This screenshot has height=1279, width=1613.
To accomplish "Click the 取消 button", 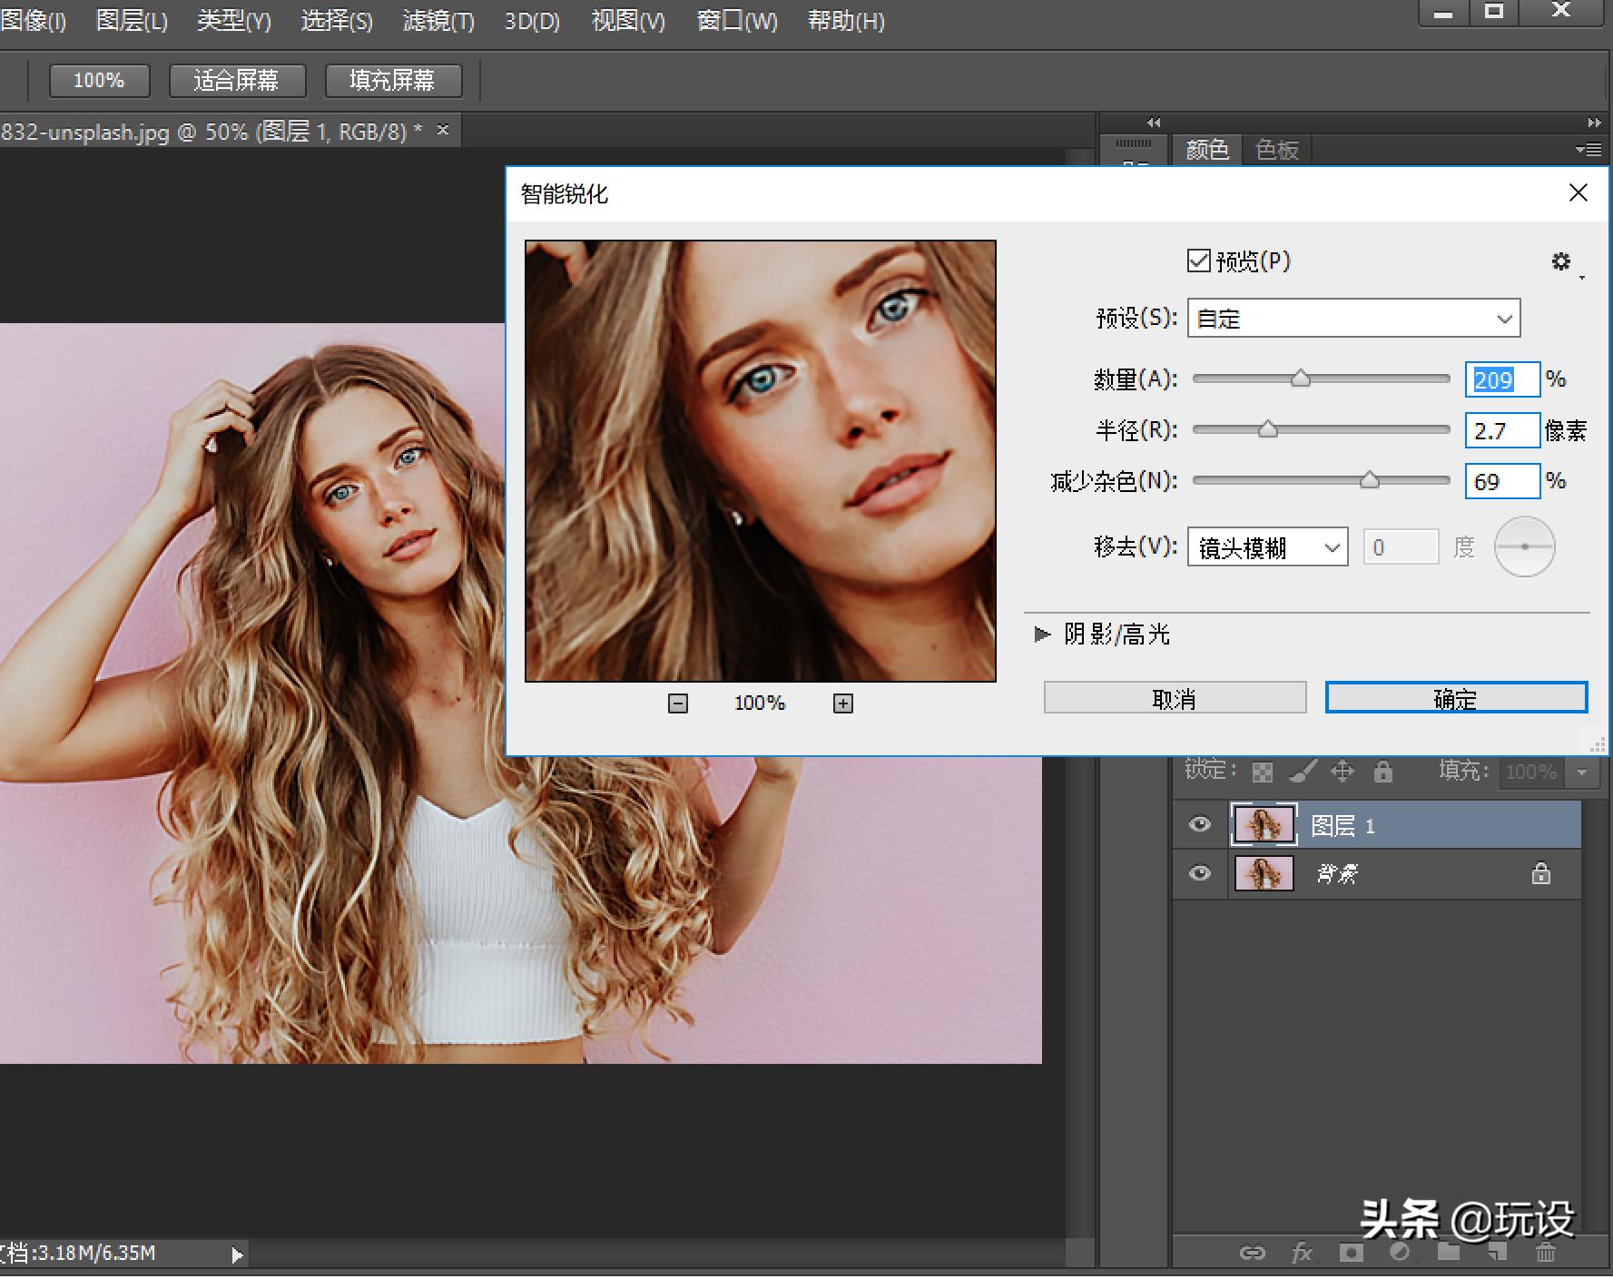I will tap(1175, 698).
